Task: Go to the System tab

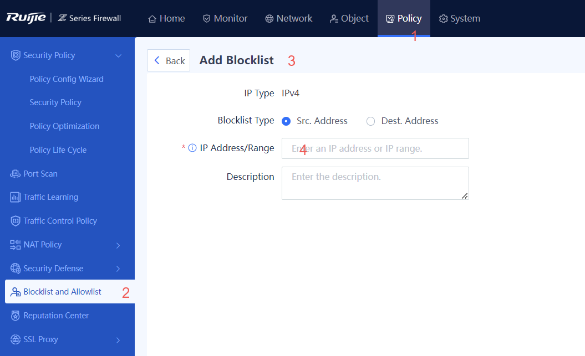Action: click(459, 19)
